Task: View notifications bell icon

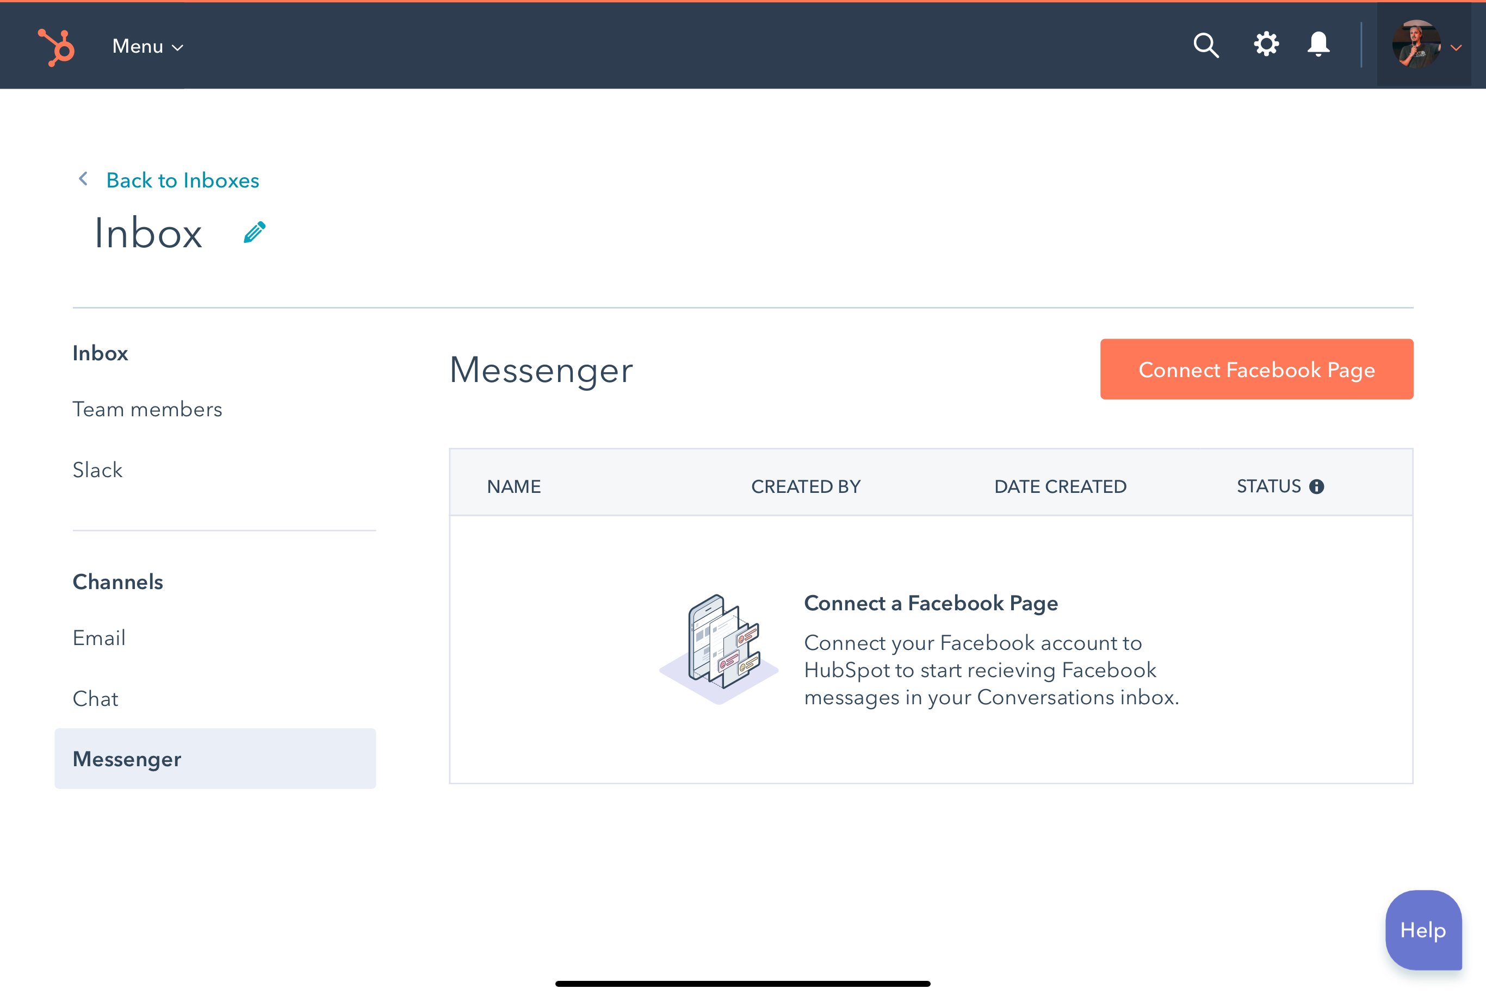Action: (1318, 45)
